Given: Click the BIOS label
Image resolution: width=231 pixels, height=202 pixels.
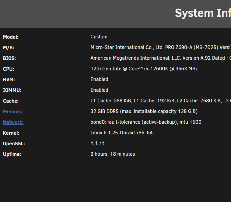Looking at the screenshot, I should [x=9, y=58].
